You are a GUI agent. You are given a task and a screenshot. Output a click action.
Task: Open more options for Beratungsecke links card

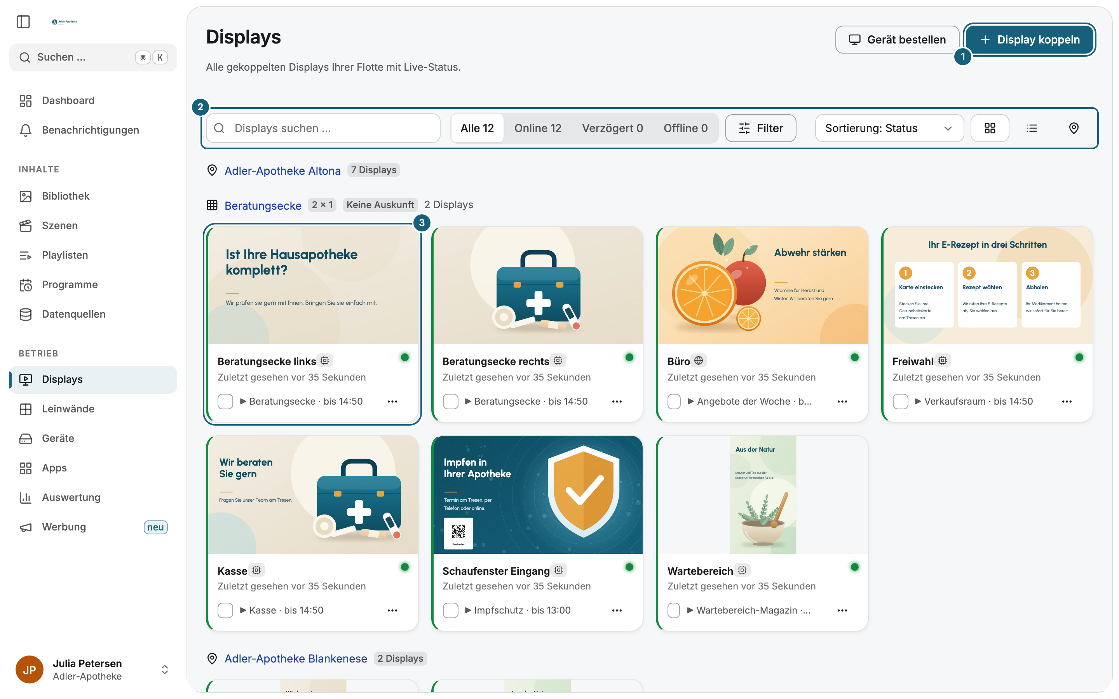392,401
